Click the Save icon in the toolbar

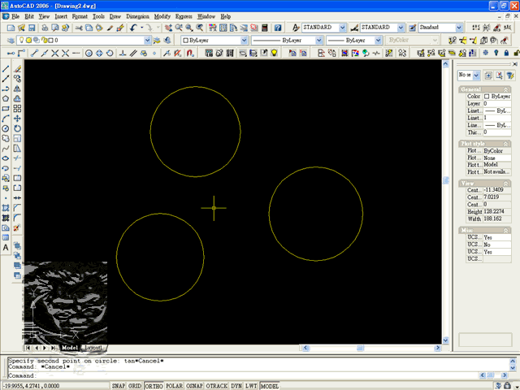(x=32, y=28)
